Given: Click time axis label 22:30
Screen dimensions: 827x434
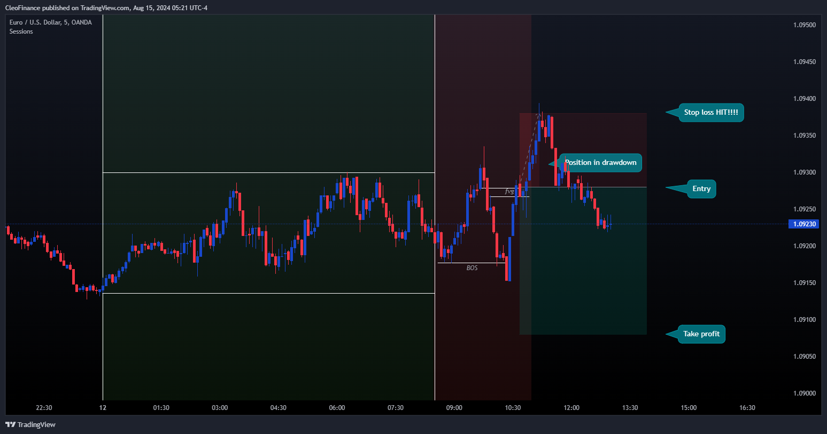Looking at the screenshot, I should tap(44, 408).
